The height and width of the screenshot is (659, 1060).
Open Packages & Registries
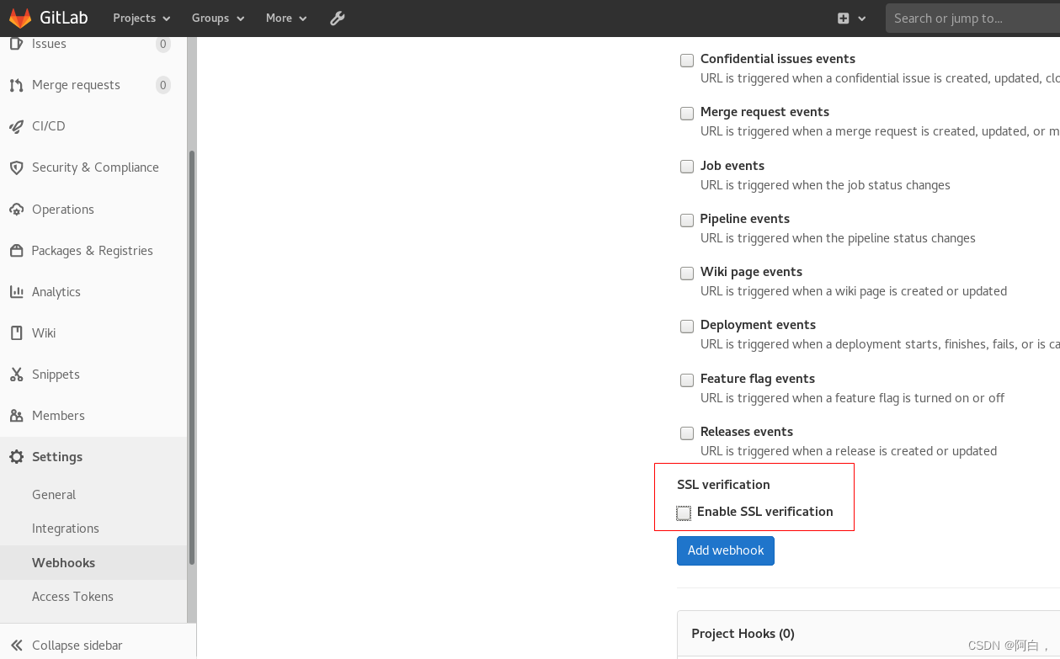click(93, 251)
